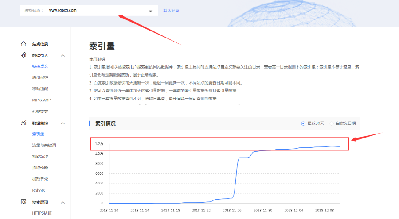399x219 pixels.
Task: Click the 默认站点 link
Action: coord(171,10)
